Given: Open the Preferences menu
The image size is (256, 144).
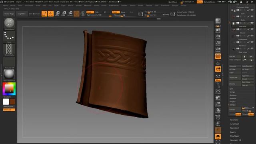Looking at the screenshot, I should click(x=114, y=5).
